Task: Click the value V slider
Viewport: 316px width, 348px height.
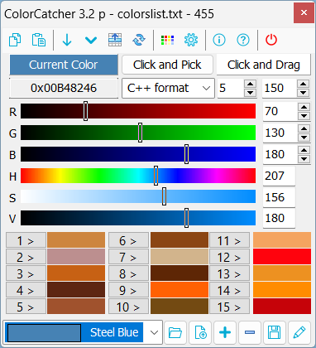Action: 138,218
